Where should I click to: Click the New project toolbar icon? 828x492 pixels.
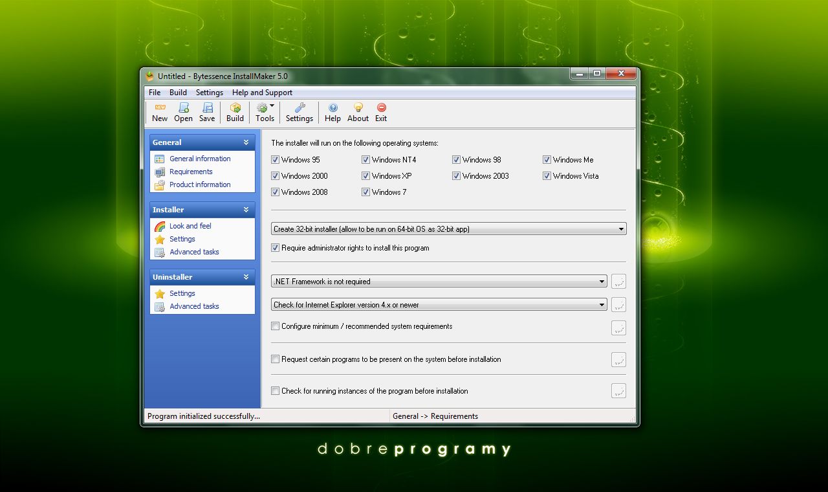[160, 107]
